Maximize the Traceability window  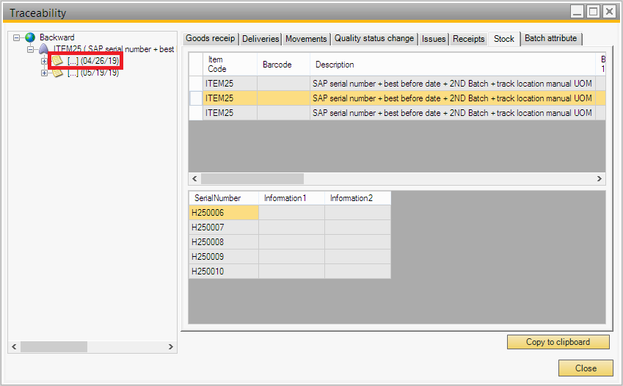click(x=592, y=11)
